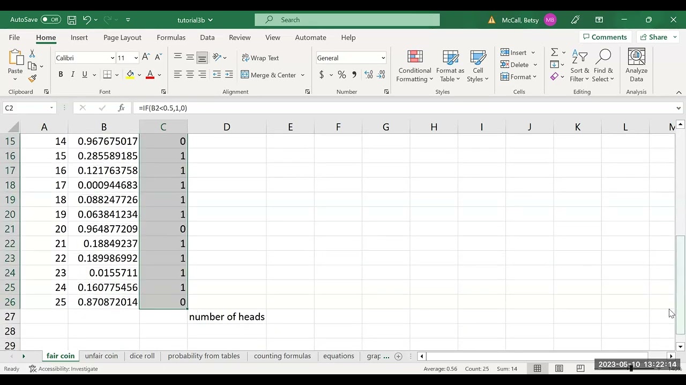Screen dimensions: 686x385
Task: Toggle Bold formatting
Action: coord(61,75)
